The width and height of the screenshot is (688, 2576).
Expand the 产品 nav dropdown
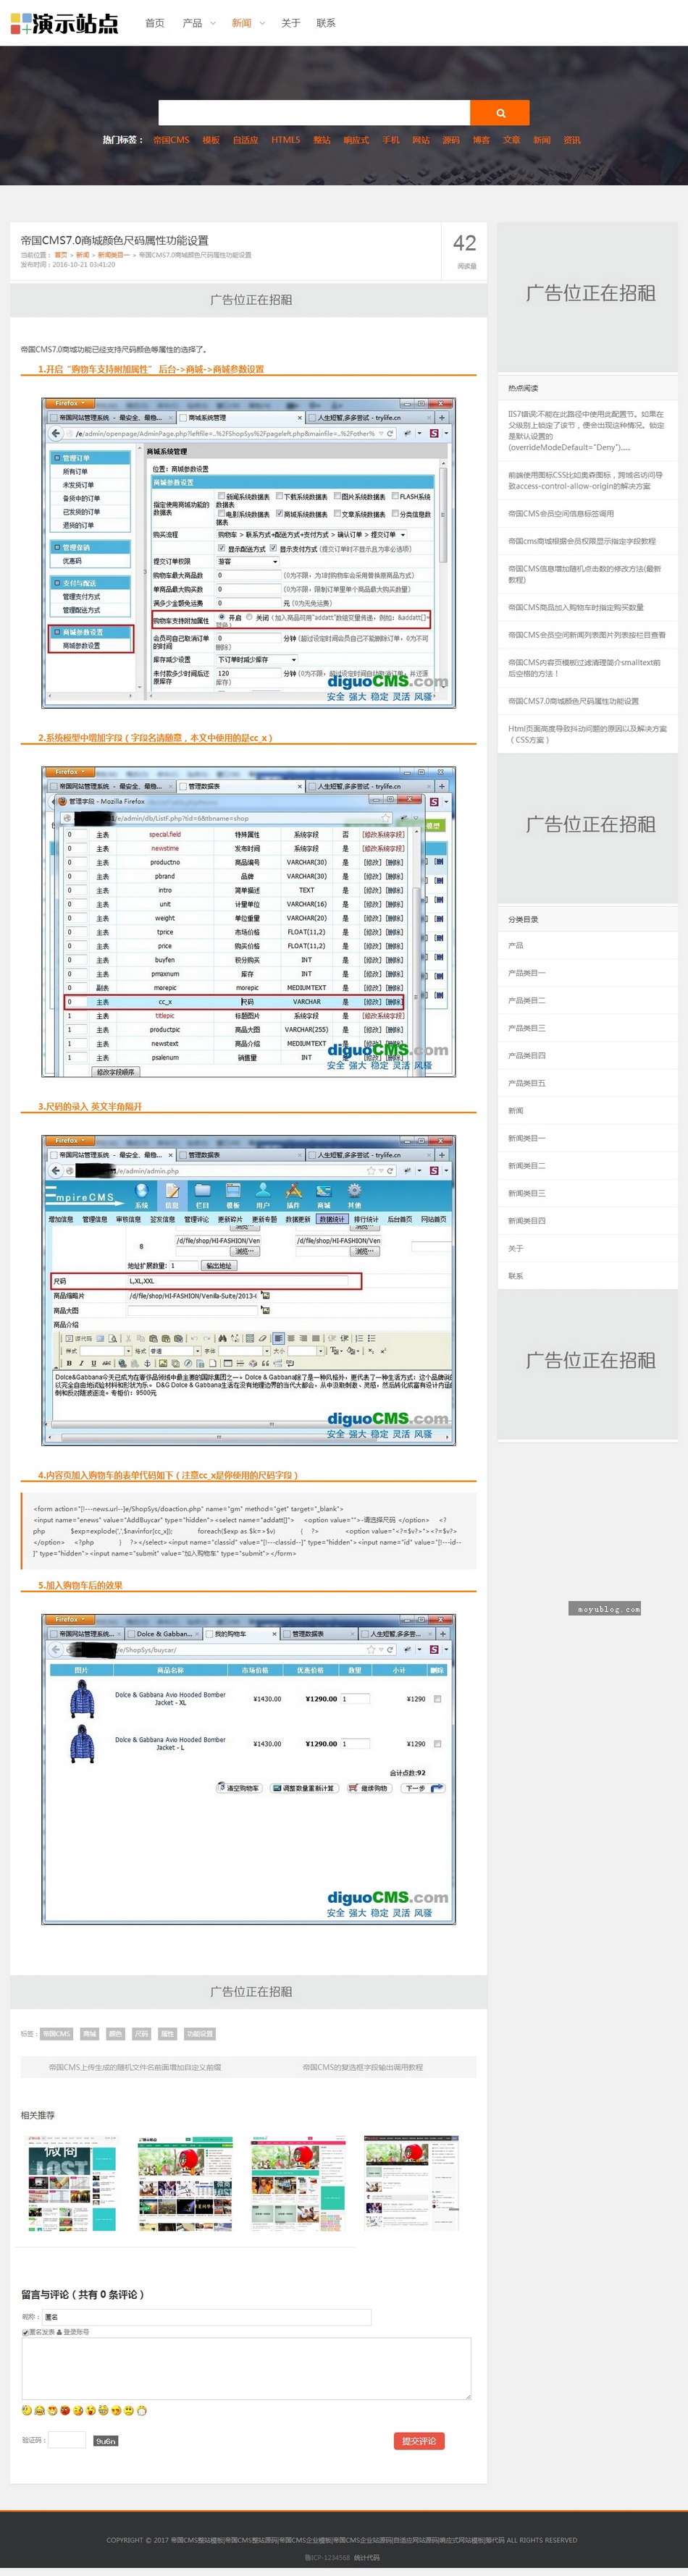[x=198, y=23]
